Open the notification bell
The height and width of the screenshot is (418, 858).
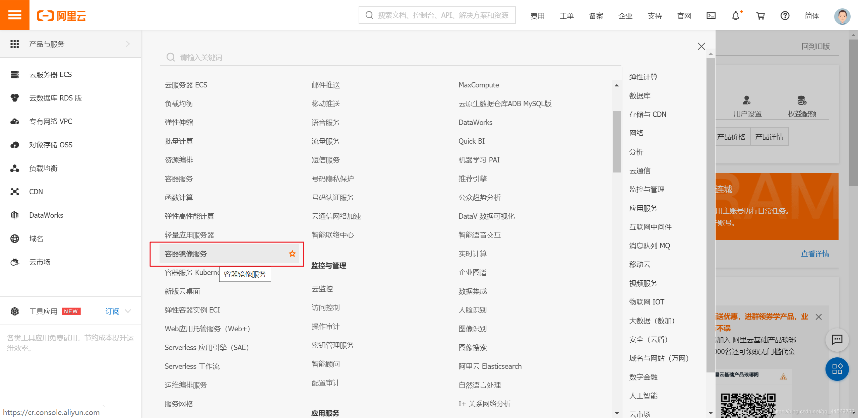coord(735,16)
